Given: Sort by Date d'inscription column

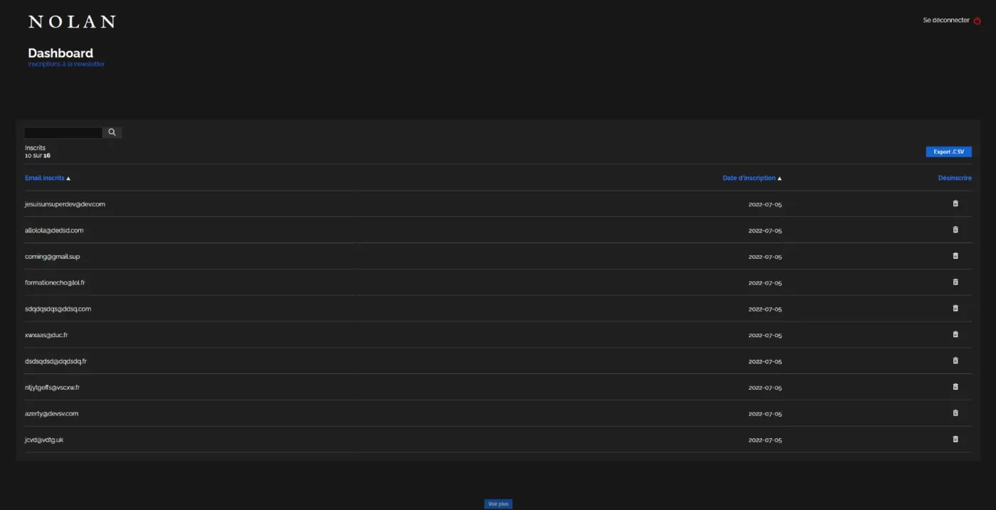Looking at the screenshot, I should click(x=752, y=178).
